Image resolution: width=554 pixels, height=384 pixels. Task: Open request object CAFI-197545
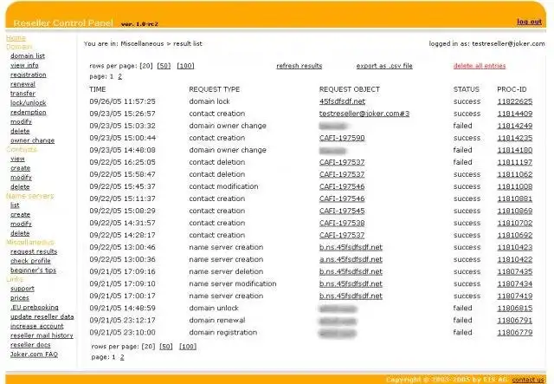342,211
